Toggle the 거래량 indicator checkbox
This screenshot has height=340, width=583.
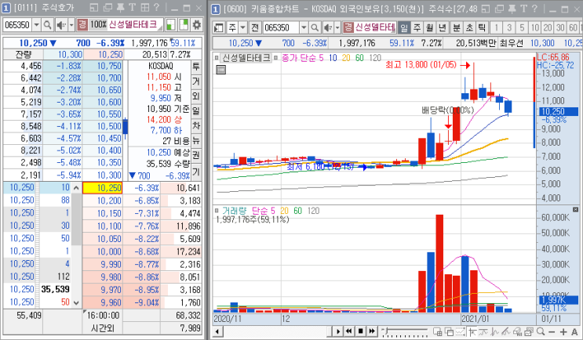pyautogui.click(x=217, y=211)
